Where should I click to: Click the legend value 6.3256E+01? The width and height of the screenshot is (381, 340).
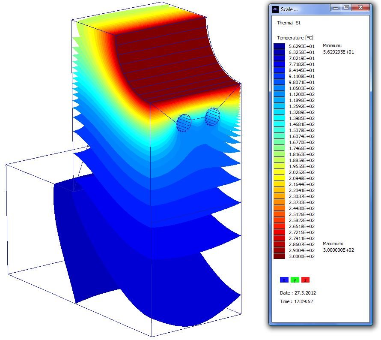[301, 52]
